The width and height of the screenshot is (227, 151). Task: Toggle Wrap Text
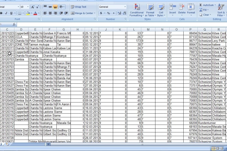click(x=78, y=7)
